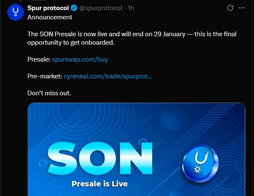254x196 pixels.
Task: Click the 'Pre-market:' label text
Action: 45,76
